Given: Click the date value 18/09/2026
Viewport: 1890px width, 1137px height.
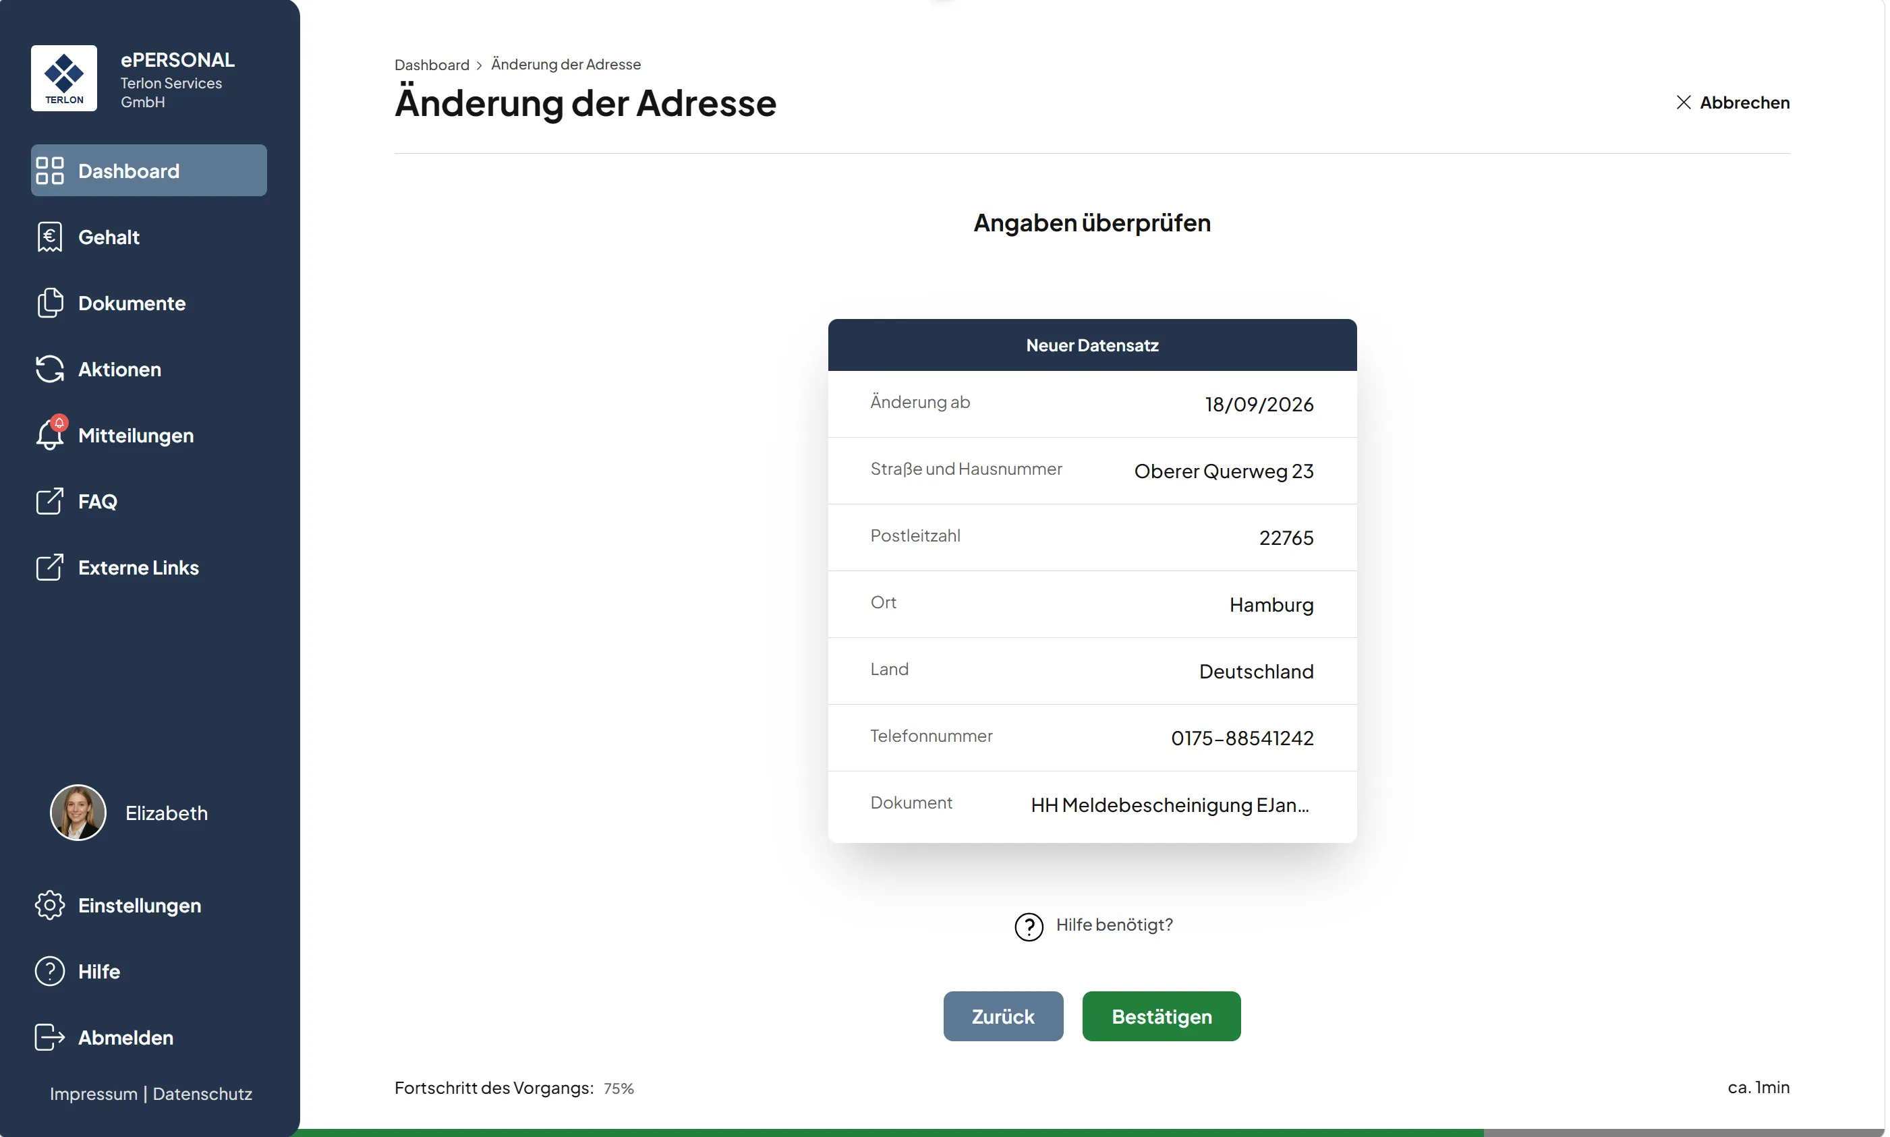Looking at the screenshot, I should 1258,404.
